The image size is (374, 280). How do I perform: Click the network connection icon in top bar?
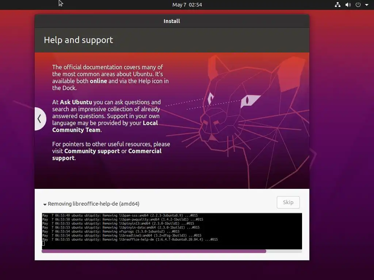pos(337,5)
